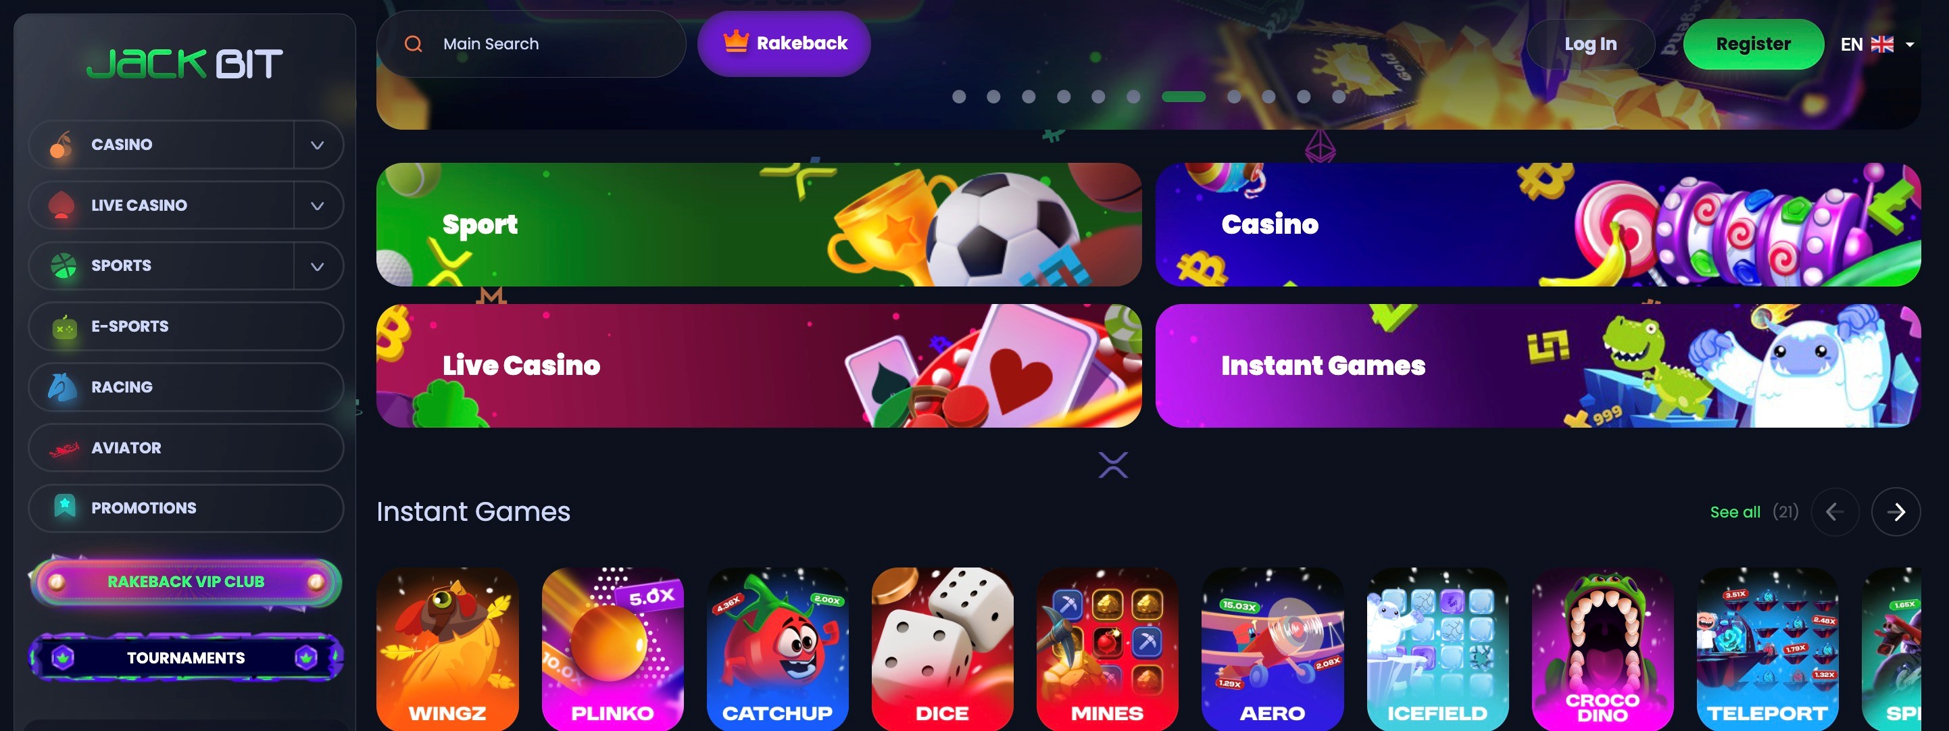This screenshot has width=1949, height=731.
Task: Show next Instant Games with right arrow
Action: (1896, 512)
